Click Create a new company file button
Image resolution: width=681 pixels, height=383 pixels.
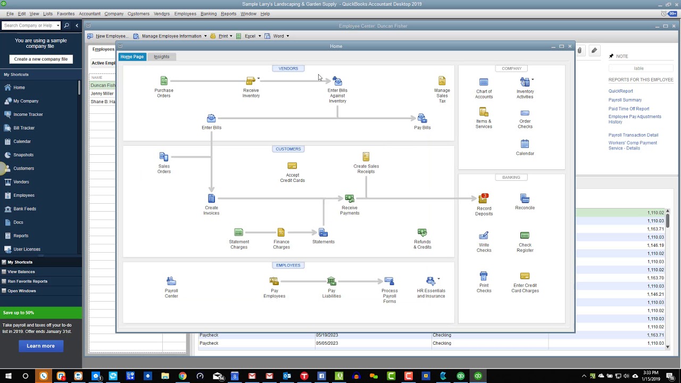[x=41, y=59]
